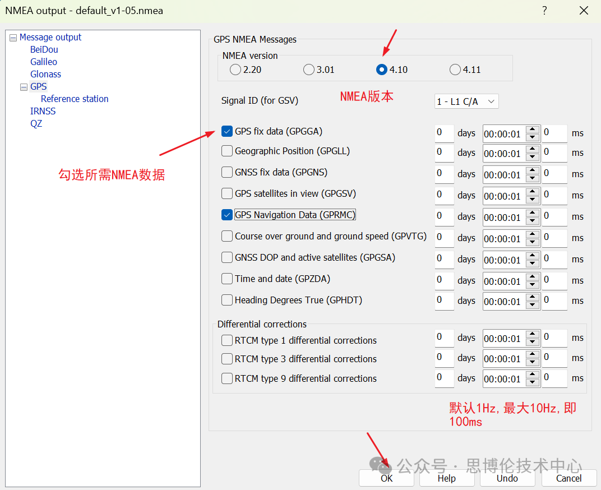Enable GPS satellites in view (GPGSV)
The height and width of the screenshot is (490, 601).
tap(227, 193)
